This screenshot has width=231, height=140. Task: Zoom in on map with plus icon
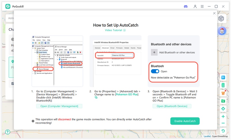click(223, 116)
